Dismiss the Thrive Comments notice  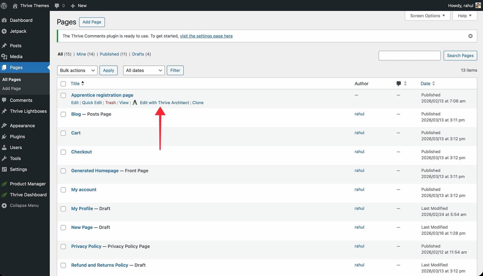(x=470, y=36)
